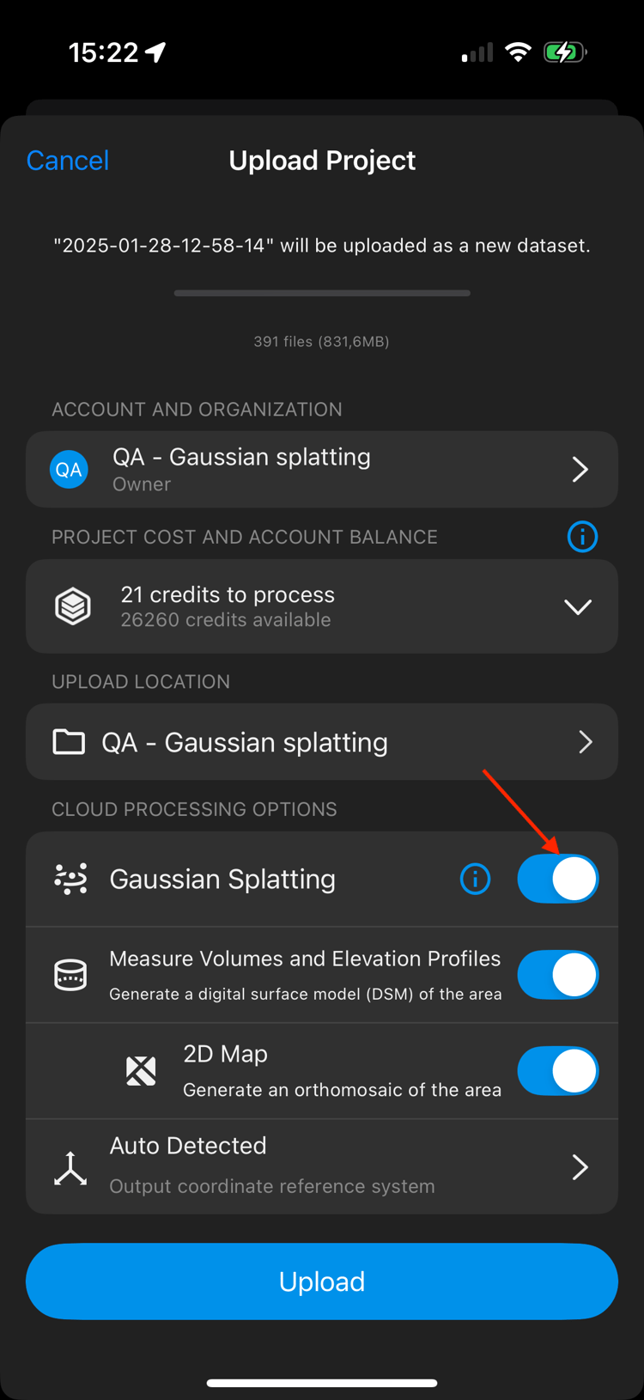
Task: Click the Gaussian Splatting dots icon
Action: [70, 879]
